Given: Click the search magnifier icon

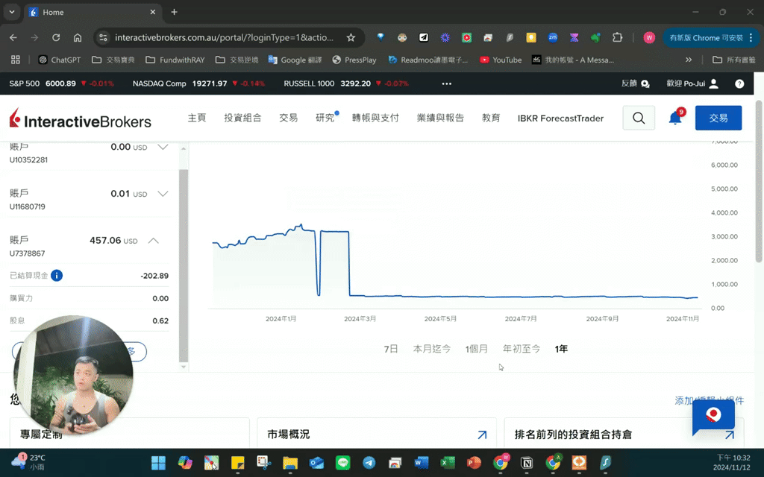Looking at the screenshot, I should click(x=639, y=118).
